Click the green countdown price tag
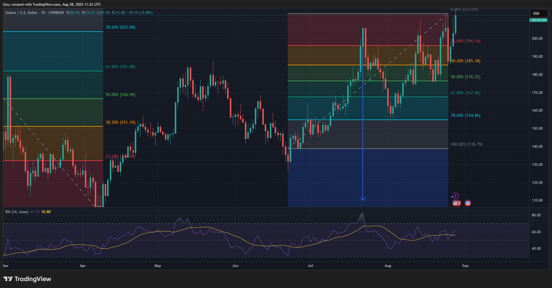Image resolution: width=552 pixels, height=288 pixels. [538, 20]
